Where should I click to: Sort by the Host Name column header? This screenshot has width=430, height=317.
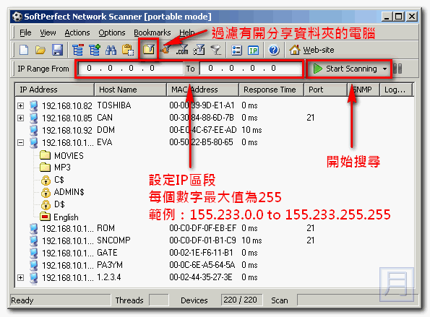pos(131,90)
